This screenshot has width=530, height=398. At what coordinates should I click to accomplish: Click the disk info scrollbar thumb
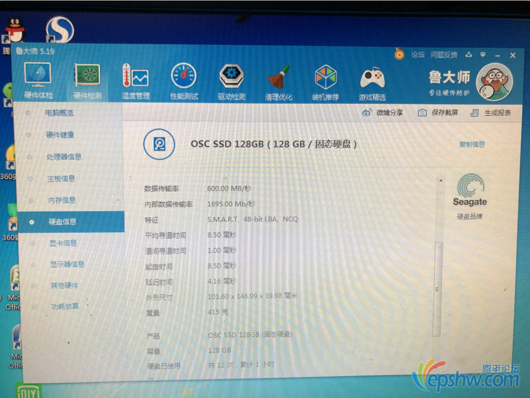[438, 289]
